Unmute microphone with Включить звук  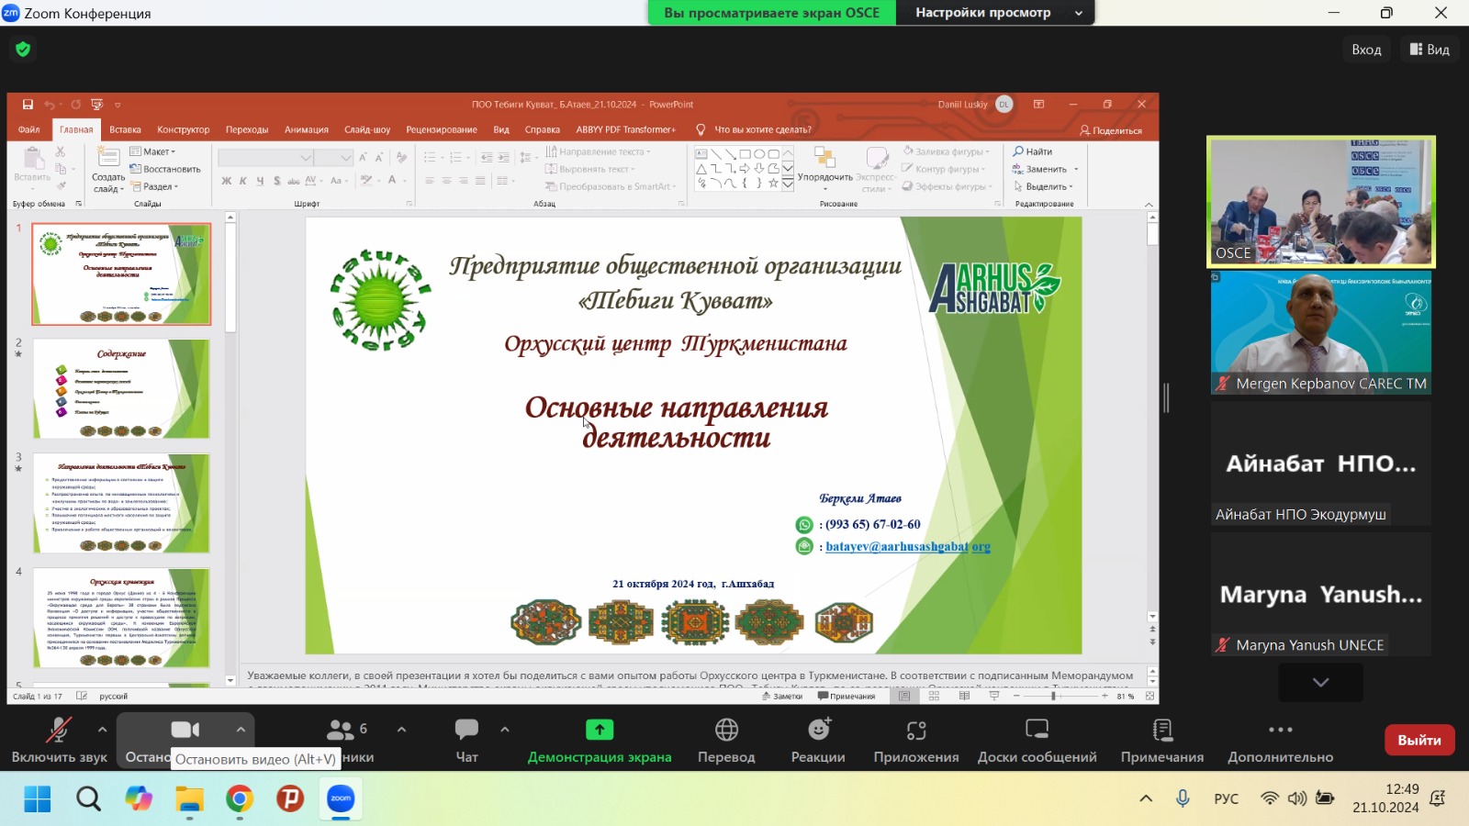59,740
